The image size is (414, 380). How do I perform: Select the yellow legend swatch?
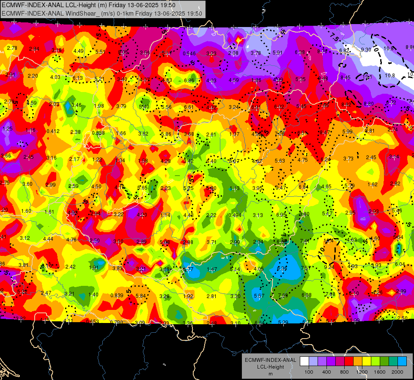[x=367, y=361]
